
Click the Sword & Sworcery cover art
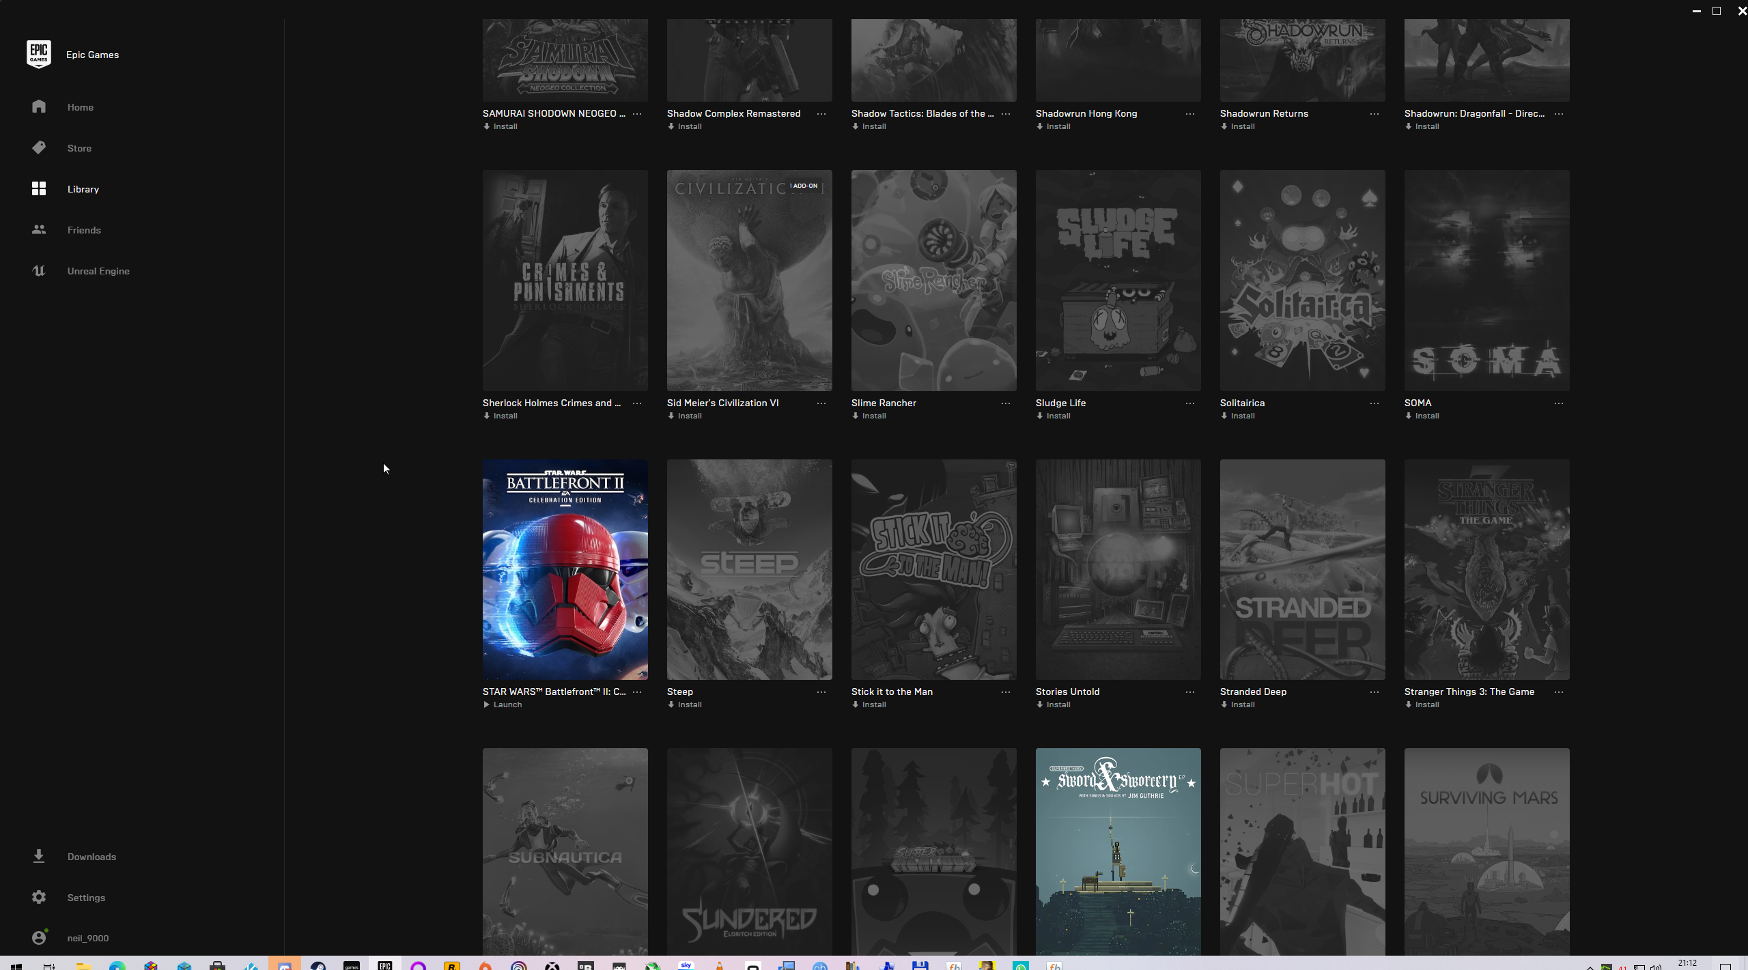(1118, 852)
